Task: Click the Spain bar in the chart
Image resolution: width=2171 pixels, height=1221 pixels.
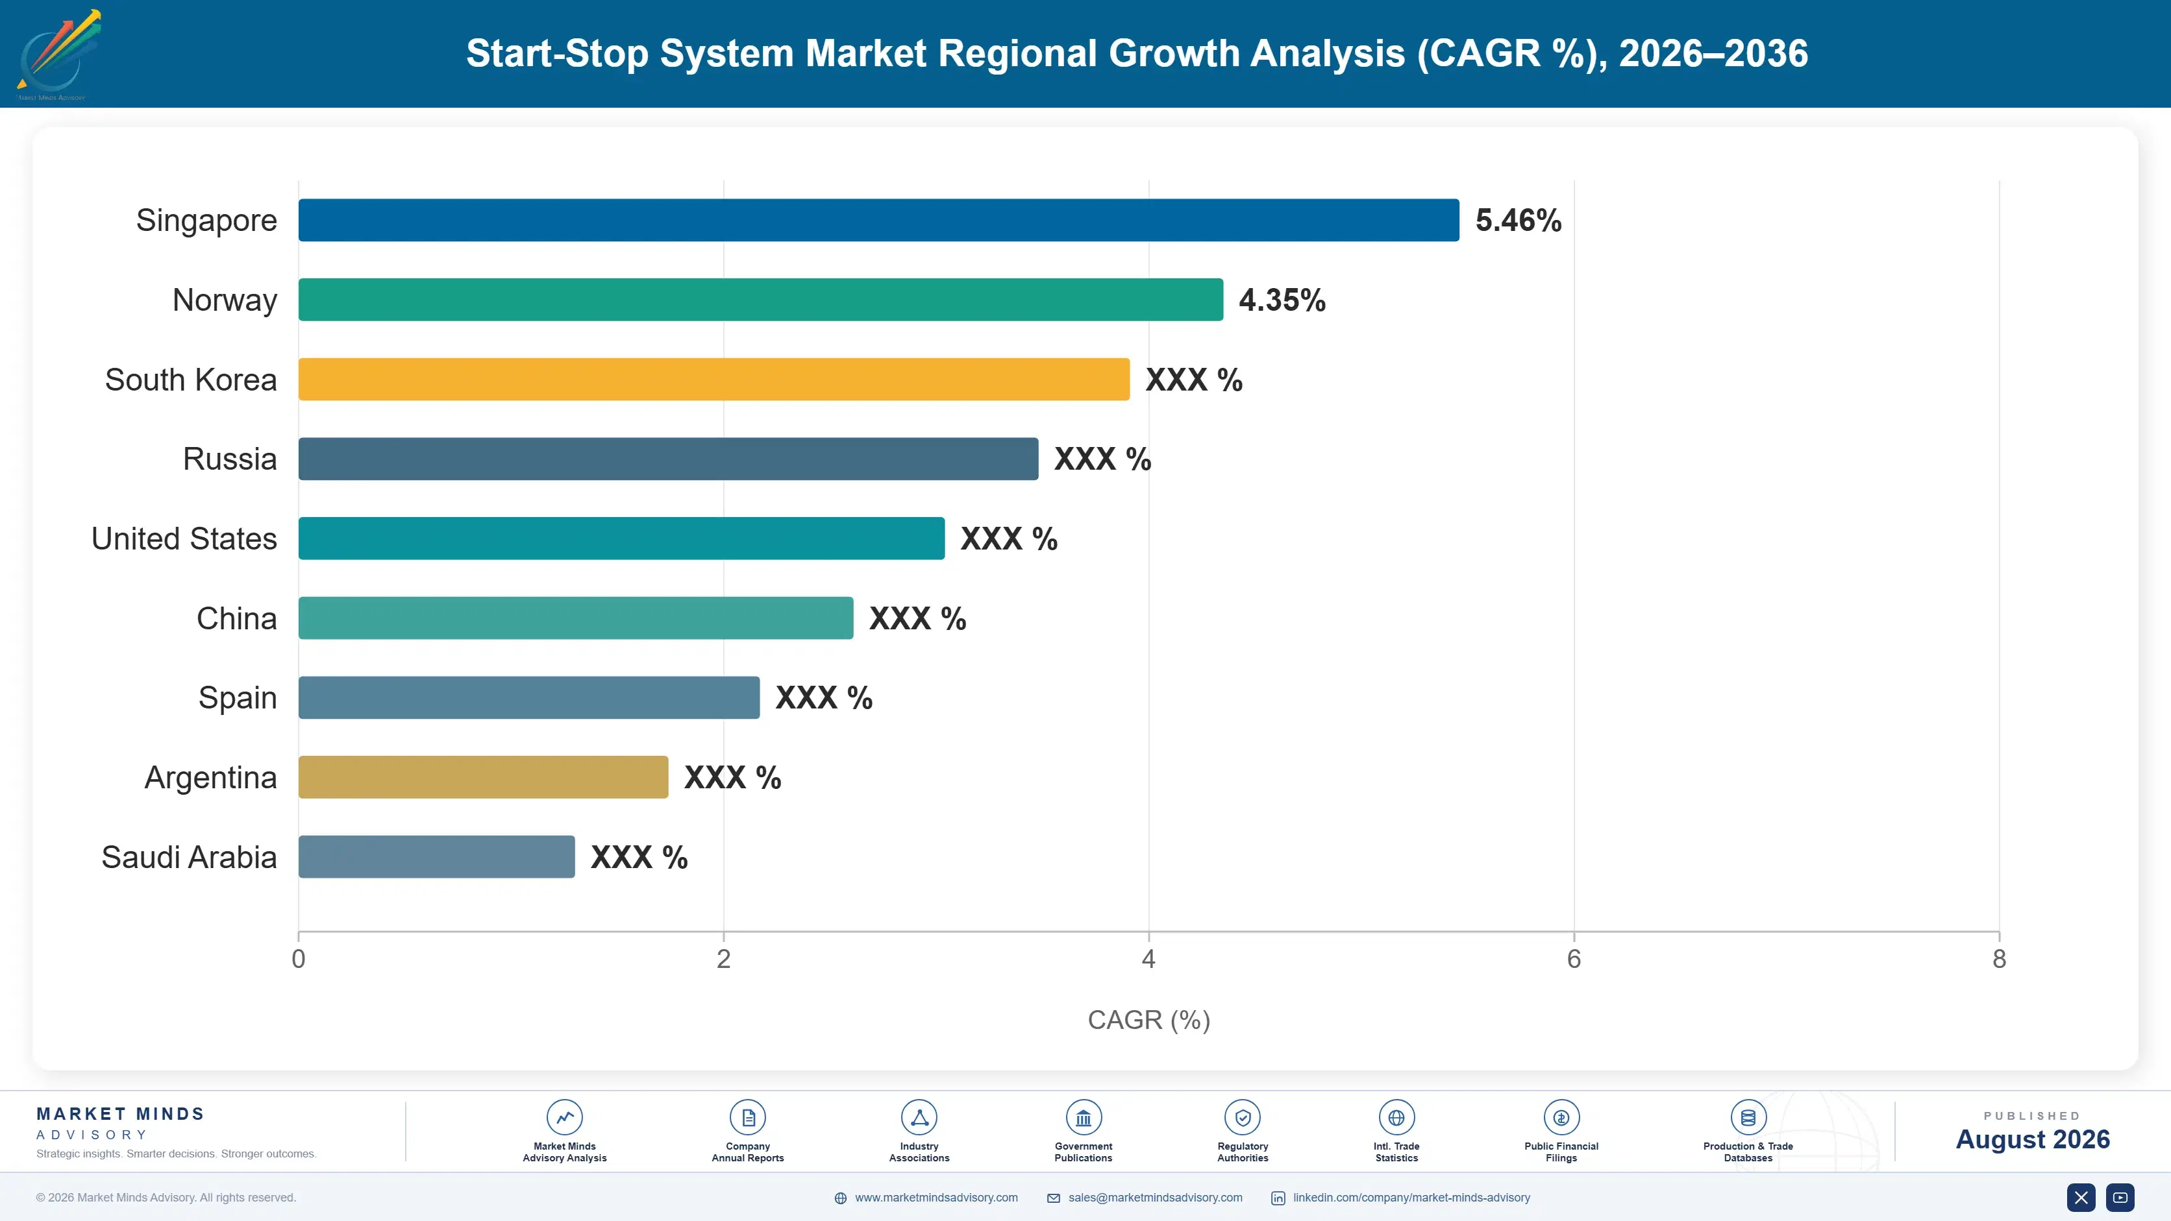Action: (529, 697)
